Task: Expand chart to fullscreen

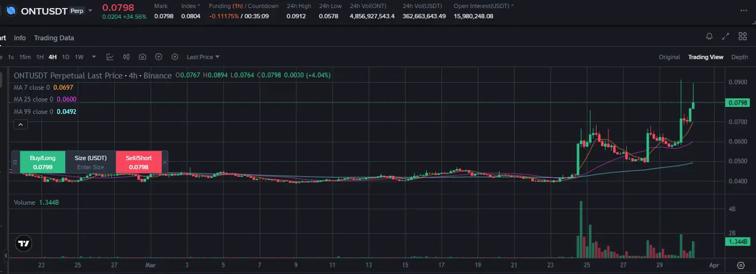Action: point(726,37)
